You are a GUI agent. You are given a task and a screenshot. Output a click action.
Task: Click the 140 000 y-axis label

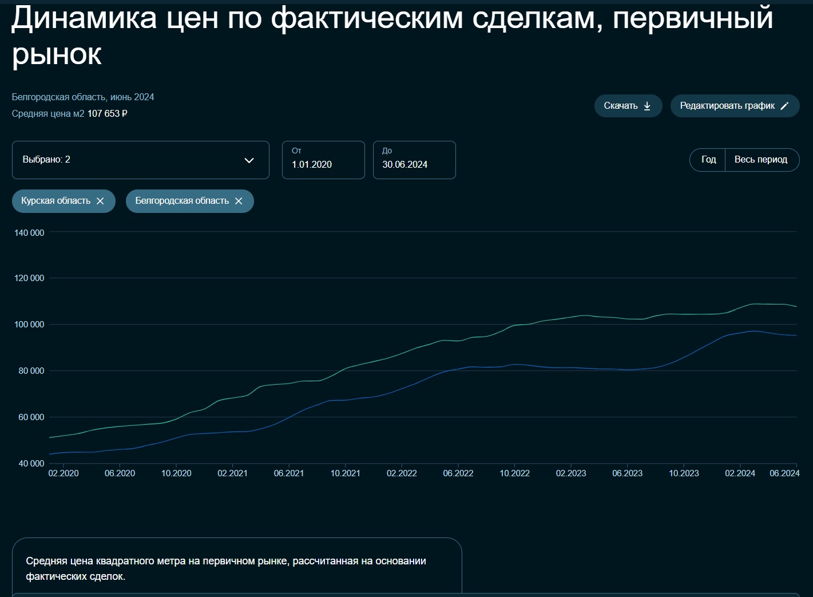tap(29, 233)
